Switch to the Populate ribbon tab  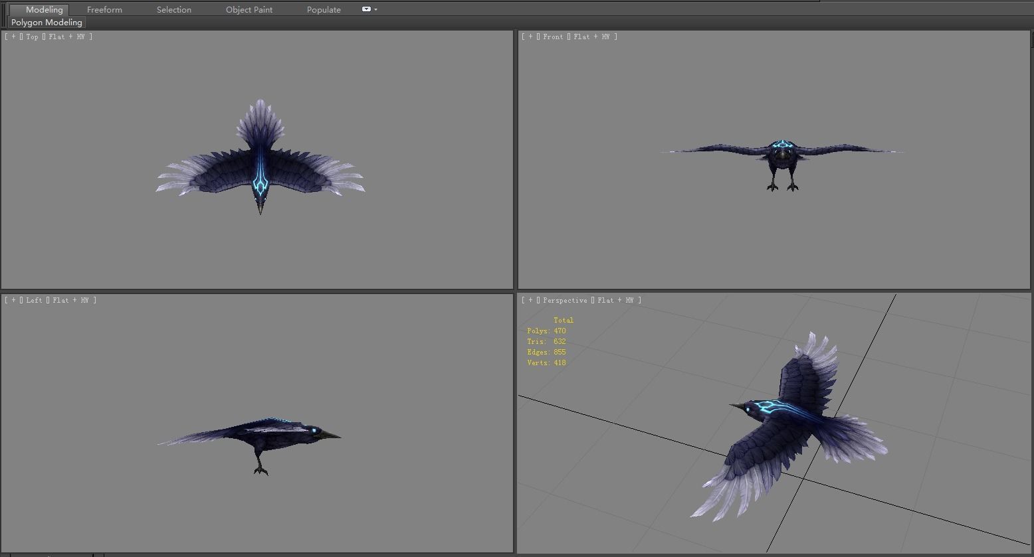tap(324, 10)
